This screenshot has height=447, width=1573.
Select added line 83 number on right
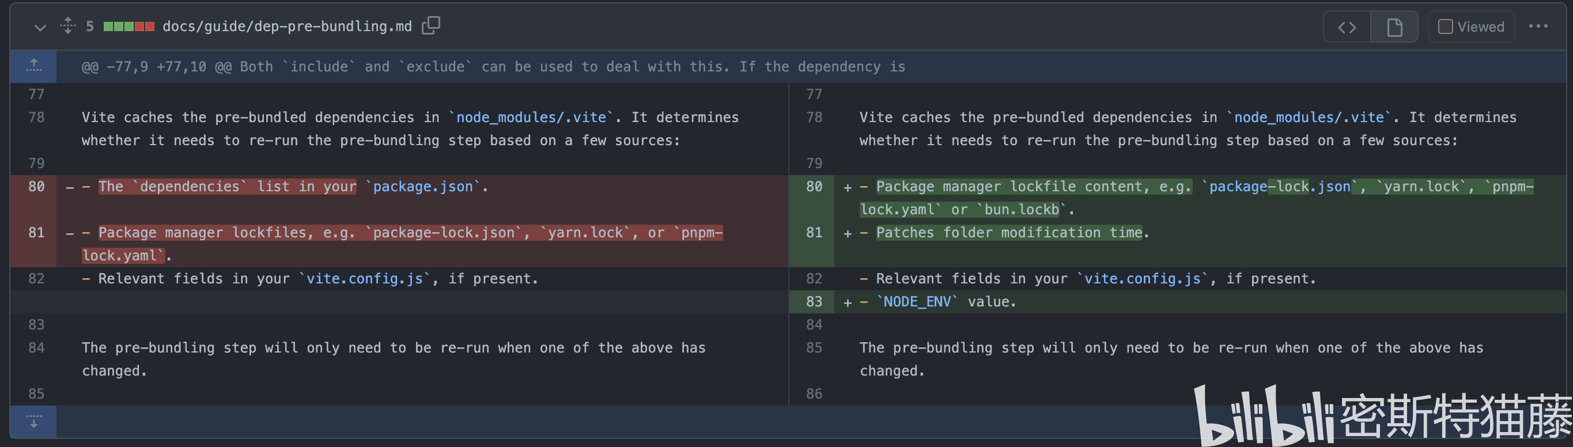(814, 302)
